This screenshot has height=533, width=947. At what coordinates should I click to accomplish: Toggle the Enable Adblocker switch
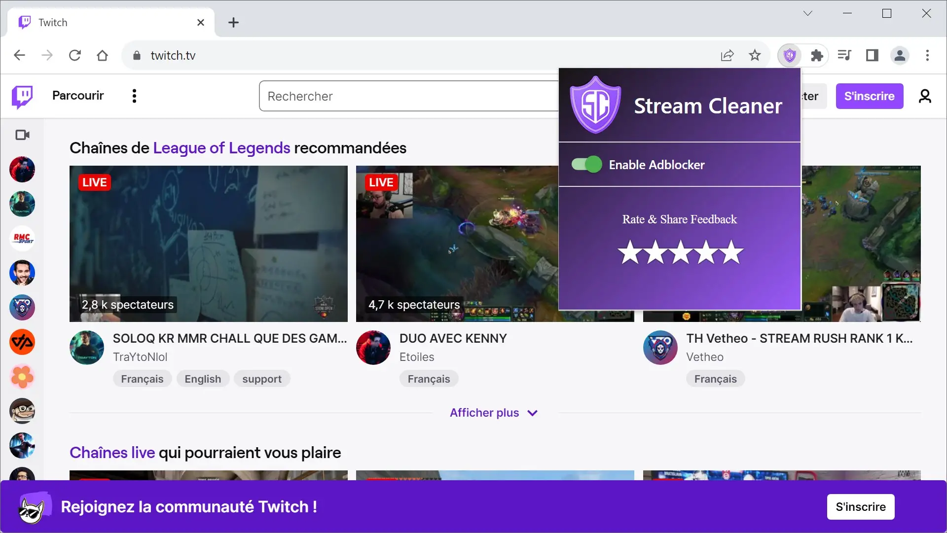[586, 165]
